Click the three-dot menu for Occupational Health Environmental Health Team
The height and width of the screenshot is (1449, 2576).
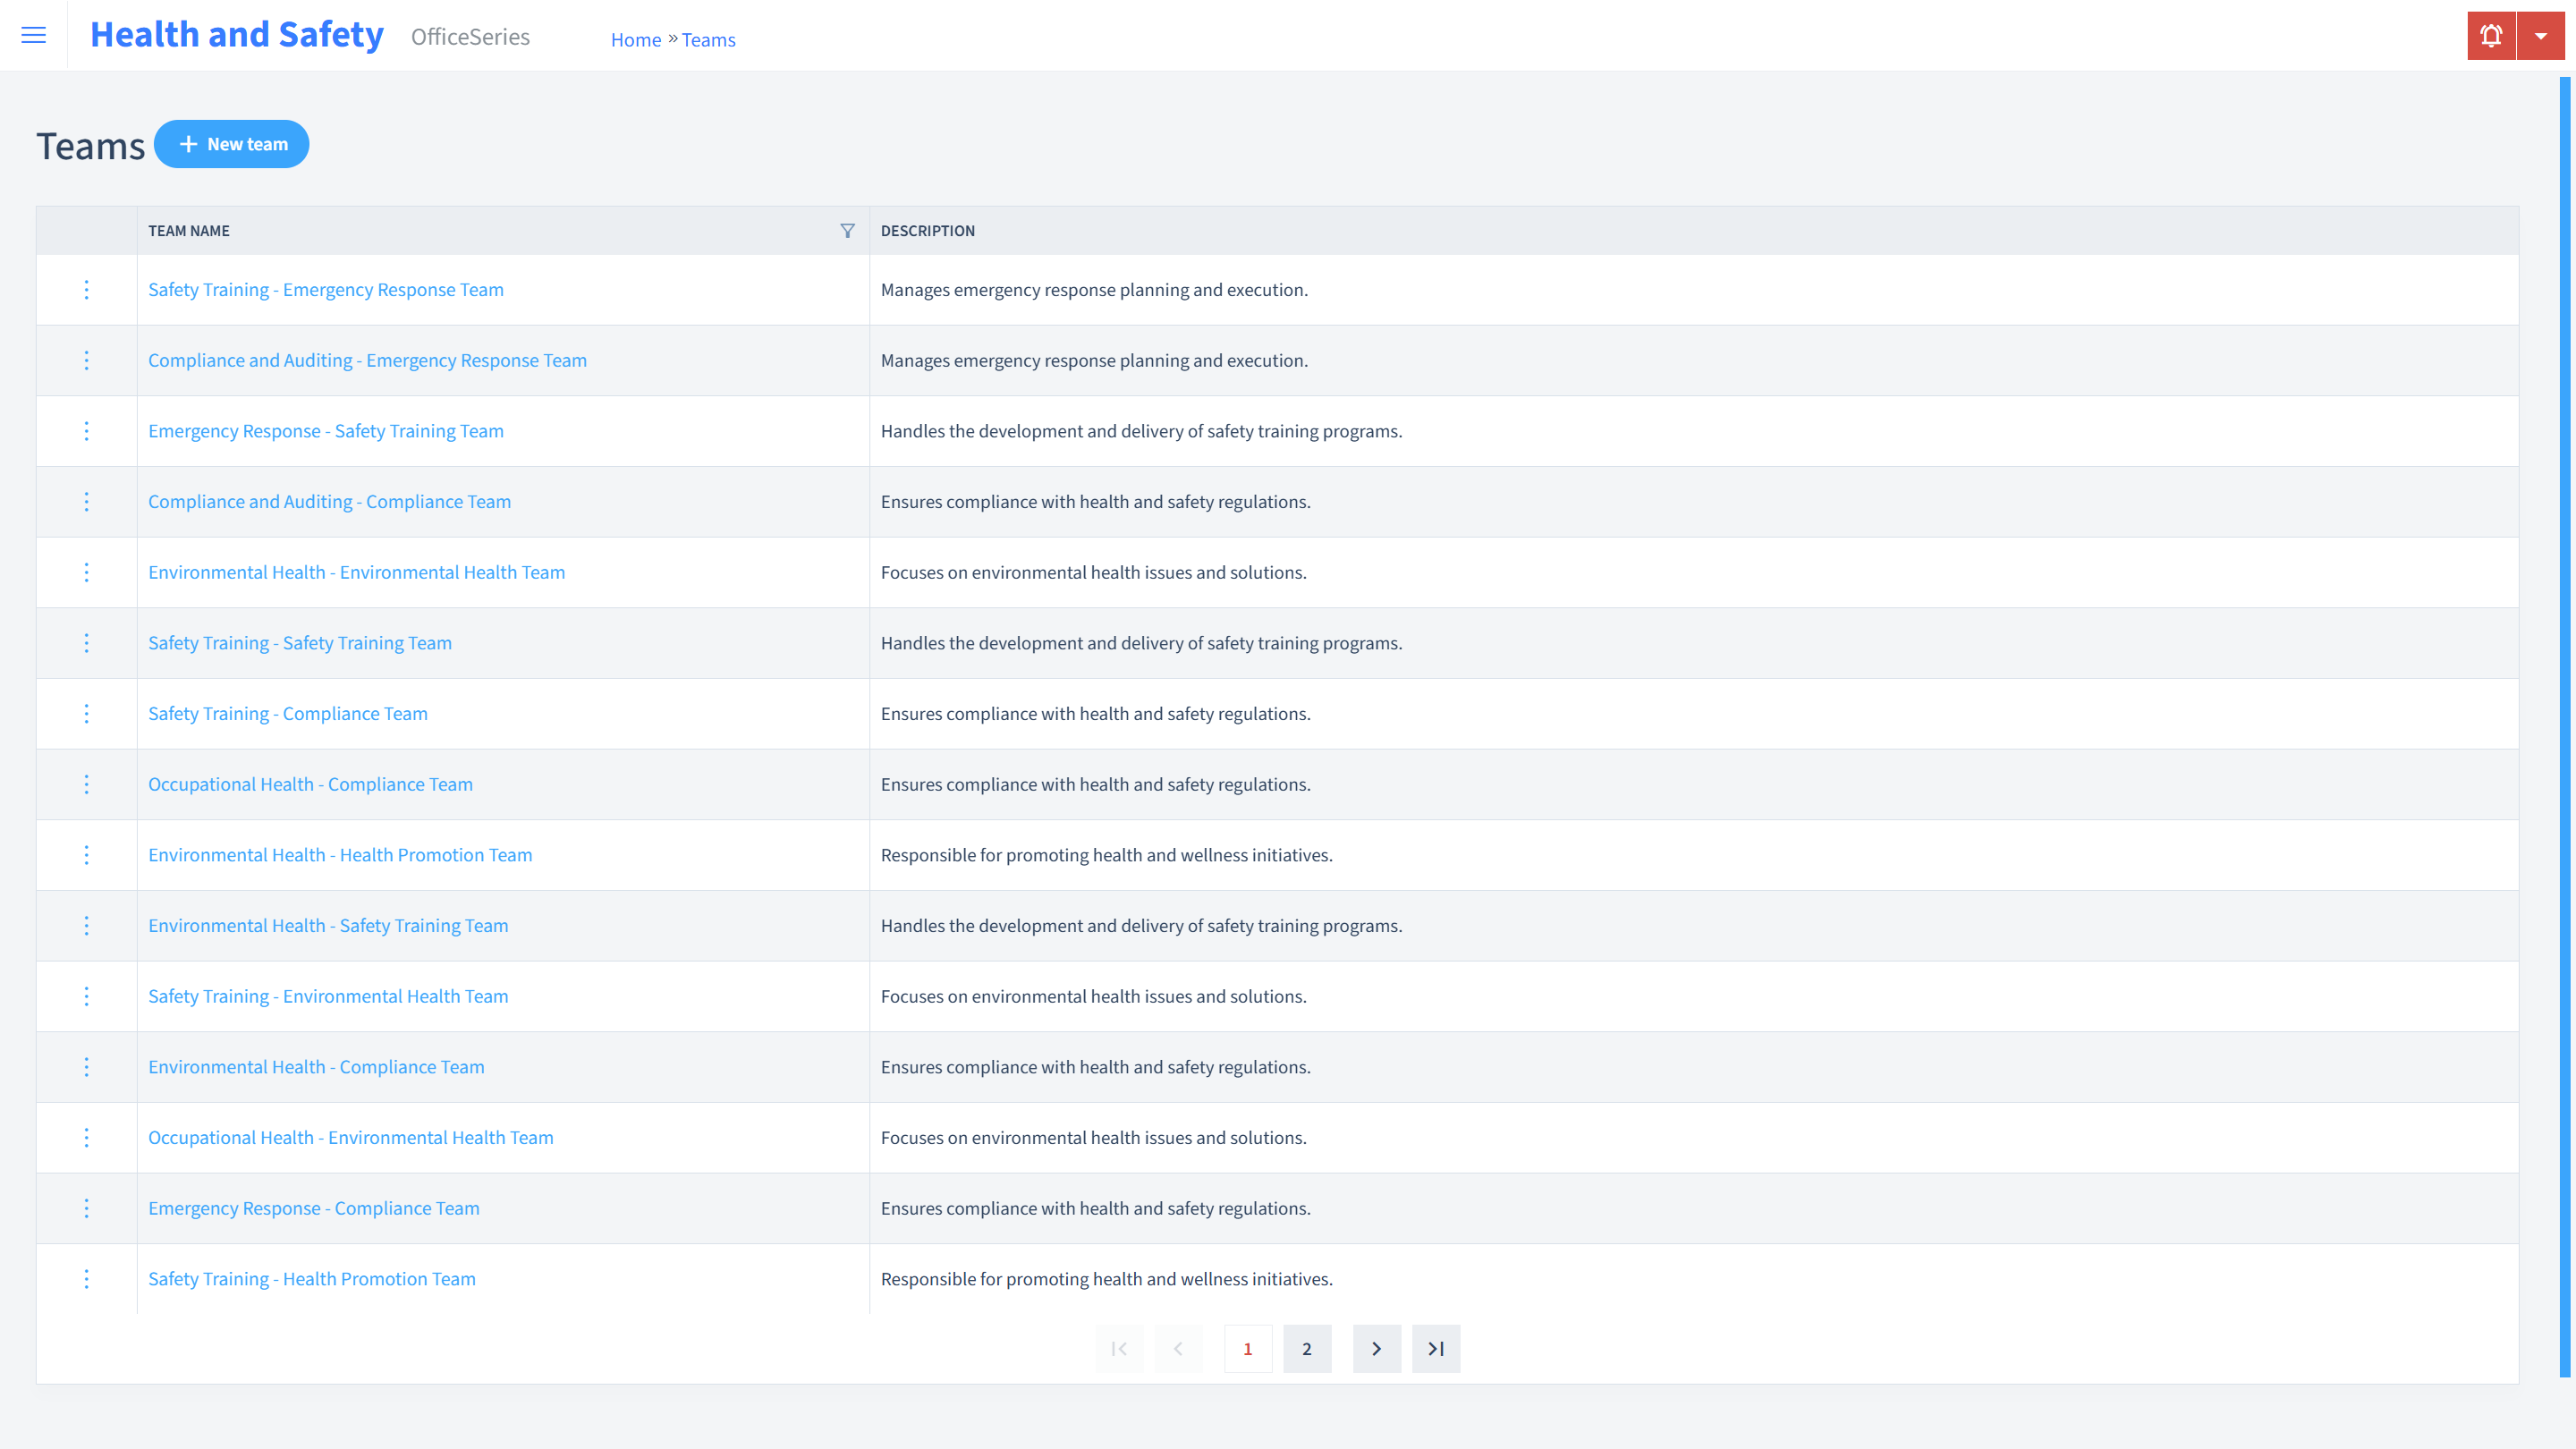[x=87, y=1138]
